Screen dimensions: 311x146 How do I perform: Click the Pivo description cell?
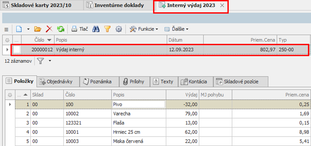(138, 104)
